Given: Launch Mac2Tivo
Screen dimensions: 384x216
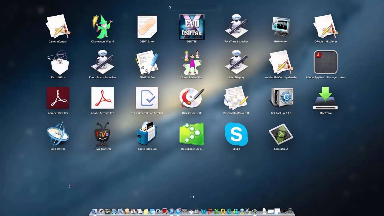Looking at the screenshot, I should (325, 98).
